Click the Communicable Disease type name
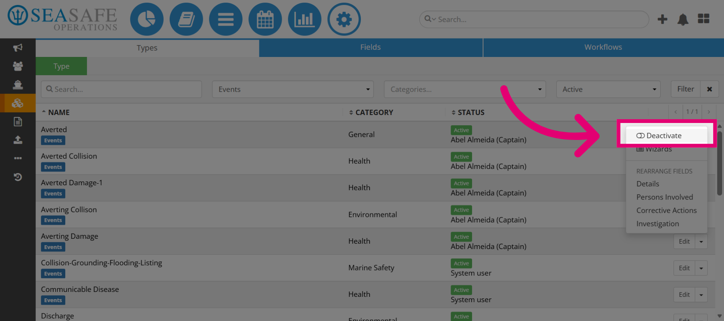This screenshot has height=321, width=724. point(80,290)
